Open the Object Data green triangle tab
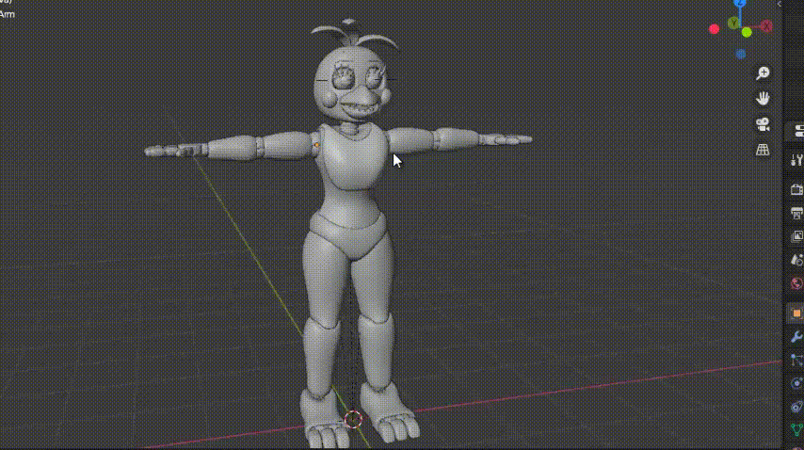804x450 pixels. [796, 430]
